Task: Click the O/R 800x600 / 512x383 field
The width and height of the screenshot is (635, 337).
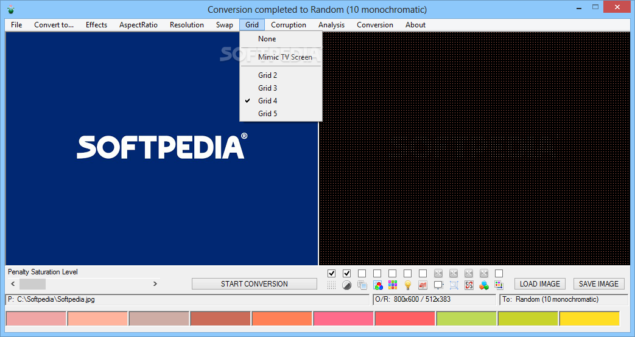Action: click(434, 300)
